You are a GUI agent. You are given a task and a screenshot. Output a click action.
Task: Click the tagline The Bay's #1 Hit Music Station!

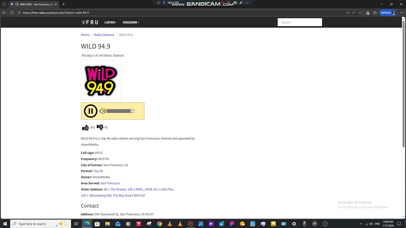[x=102, y=55]
